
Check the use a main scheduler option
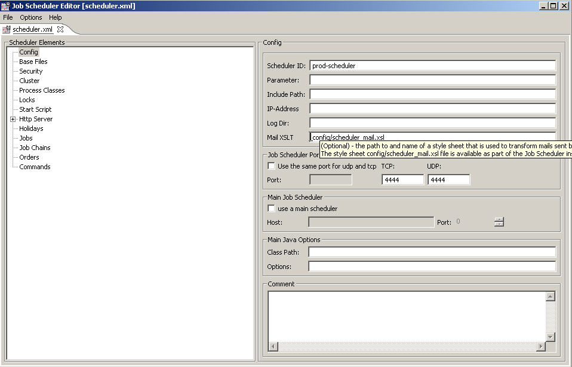coord(272,208)
